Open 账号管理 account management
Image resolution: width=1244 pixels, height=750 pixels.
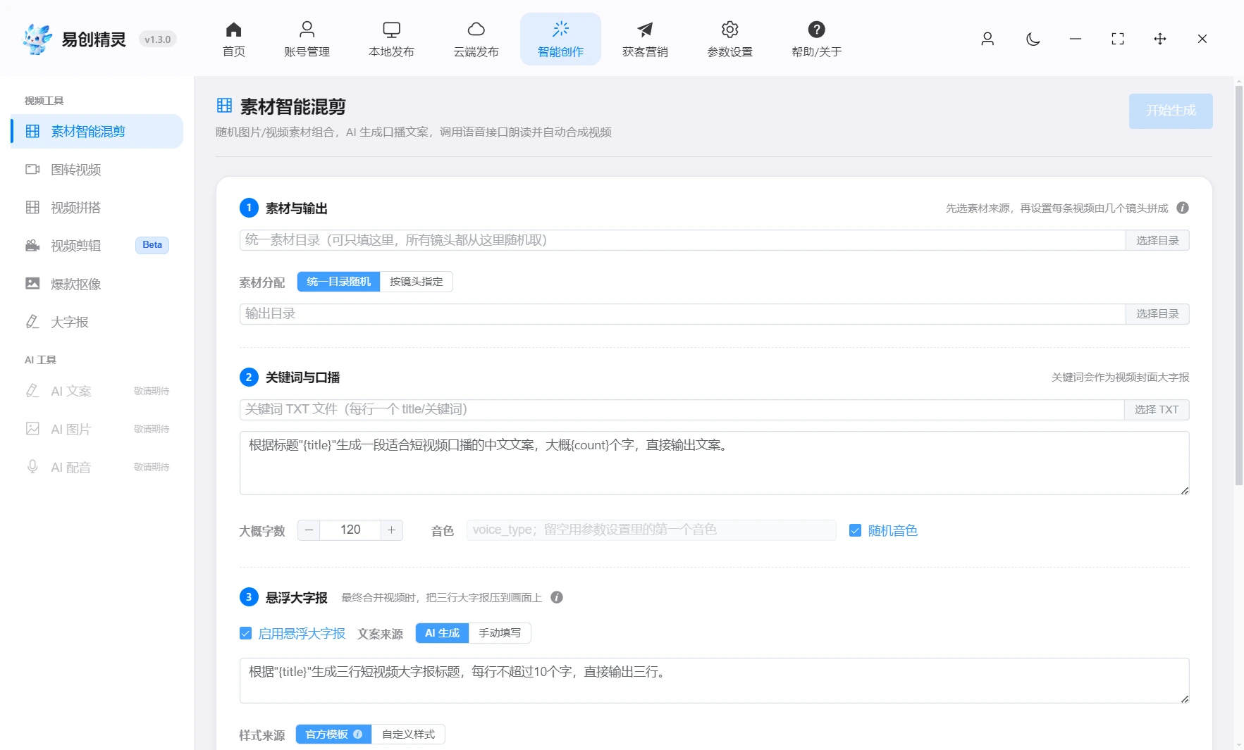click(x=307, y=39)
